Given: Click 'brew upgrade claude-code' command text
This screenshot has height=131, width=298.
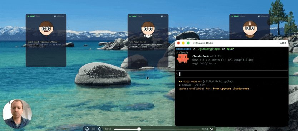Looking at the screenshot, I should click(231, 89).
